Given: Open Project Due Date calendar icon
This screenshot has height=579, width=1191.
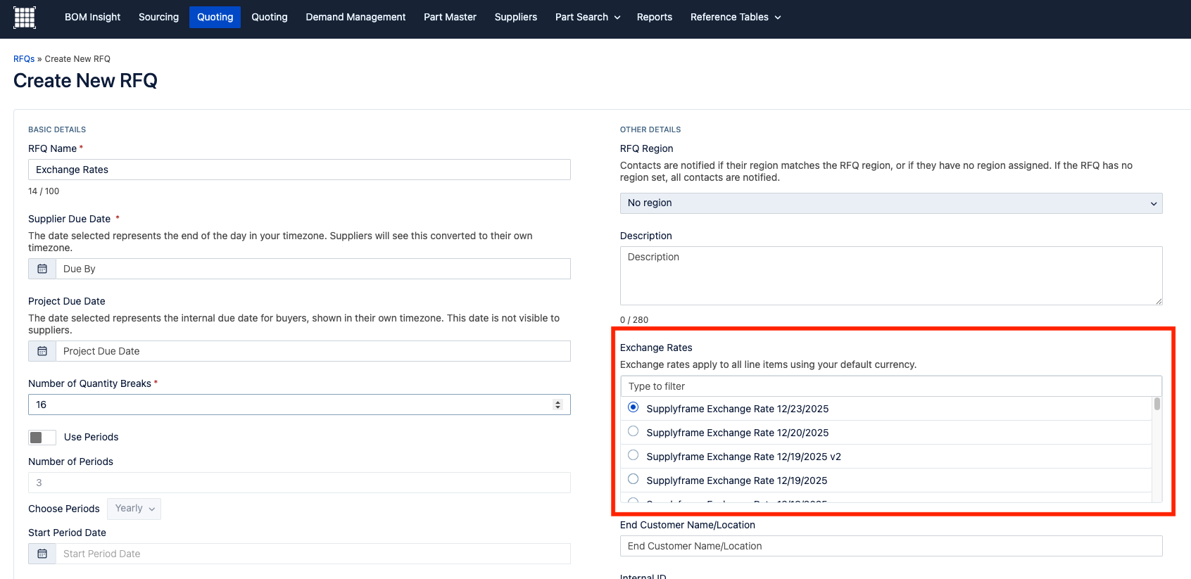Looking at the screenshot, I should (42, 351).
